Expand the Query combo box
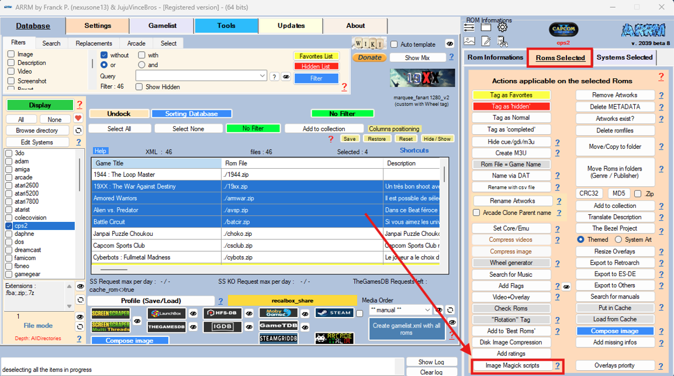Viewport: 674px width, 376px height. point(262,76)
